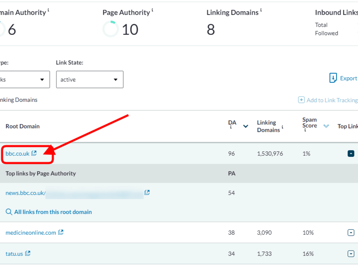
Task: Open tatu.us external link icon
Action: tap(28, 253)
